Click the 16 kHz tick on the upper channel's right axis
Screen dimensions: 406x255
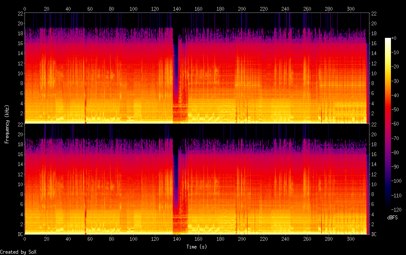374,43
